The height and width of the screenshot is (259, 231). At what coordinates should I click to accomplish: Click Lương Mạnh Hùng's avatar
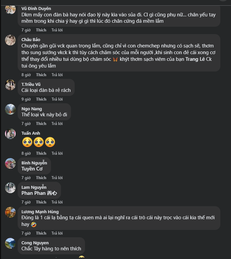[x=10, y=212]
